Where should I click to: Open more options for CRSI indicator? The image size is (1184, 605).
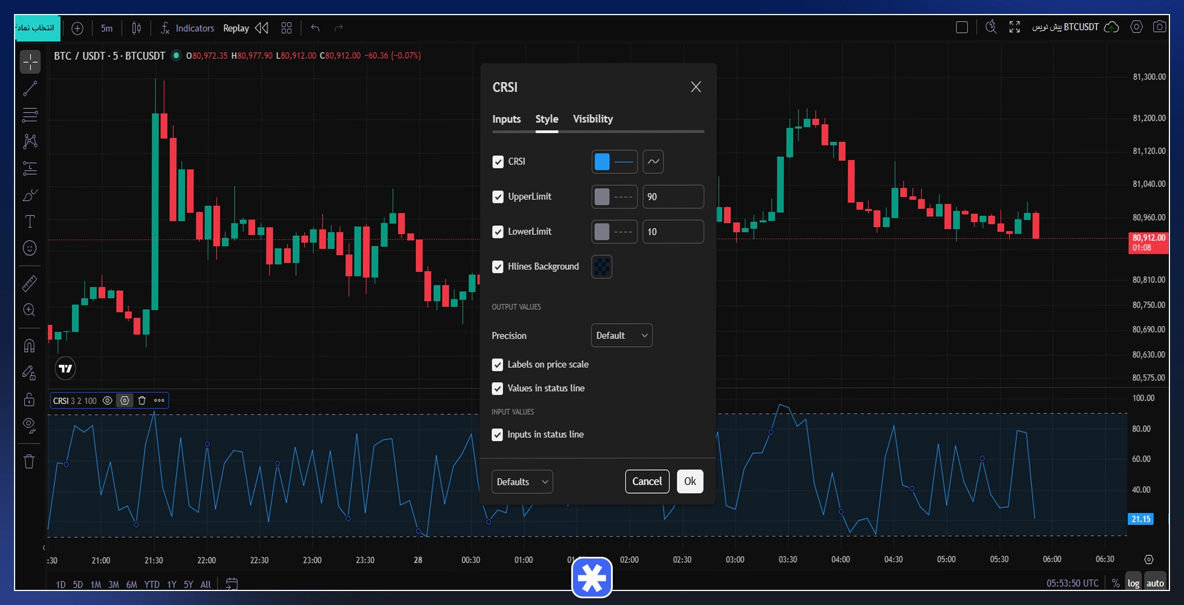pyautogui.click(x=159, y=401)
